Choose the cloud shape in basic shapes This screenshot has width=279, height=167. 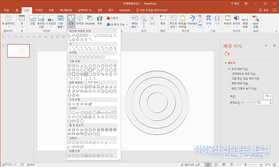click(115, 74)
